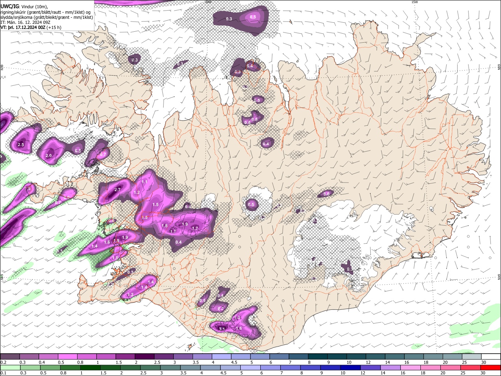
Task: Click the '0.1' label starting the bottom legend row
Action: (3, 373)
